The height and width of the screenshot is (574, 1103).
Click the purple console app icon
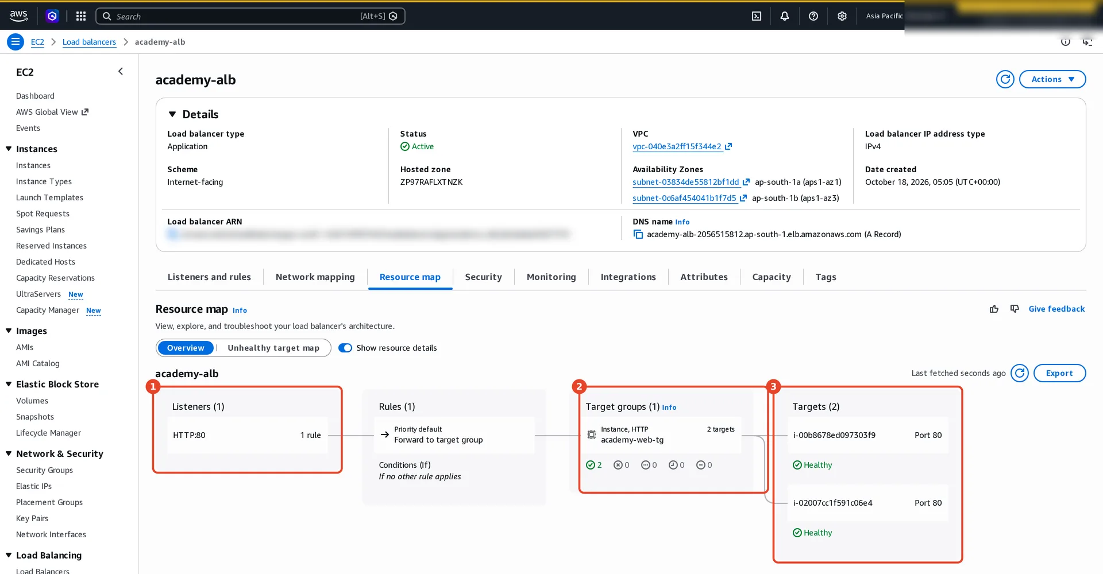[52, 16]
